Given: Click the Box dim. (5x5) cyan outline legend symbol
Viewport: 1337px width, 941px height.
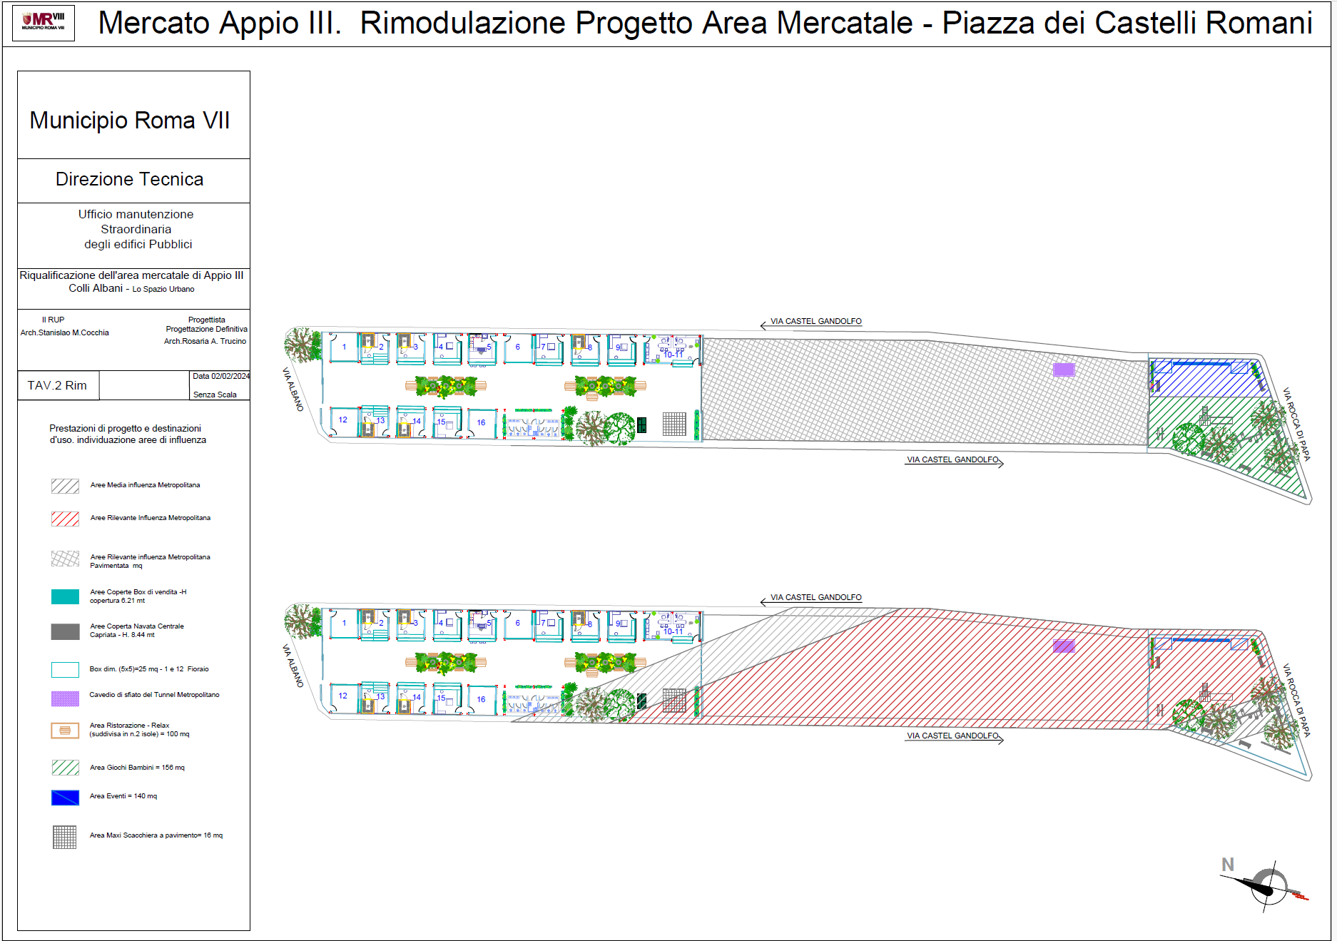Looking at the screenshot, I should 65,670.
